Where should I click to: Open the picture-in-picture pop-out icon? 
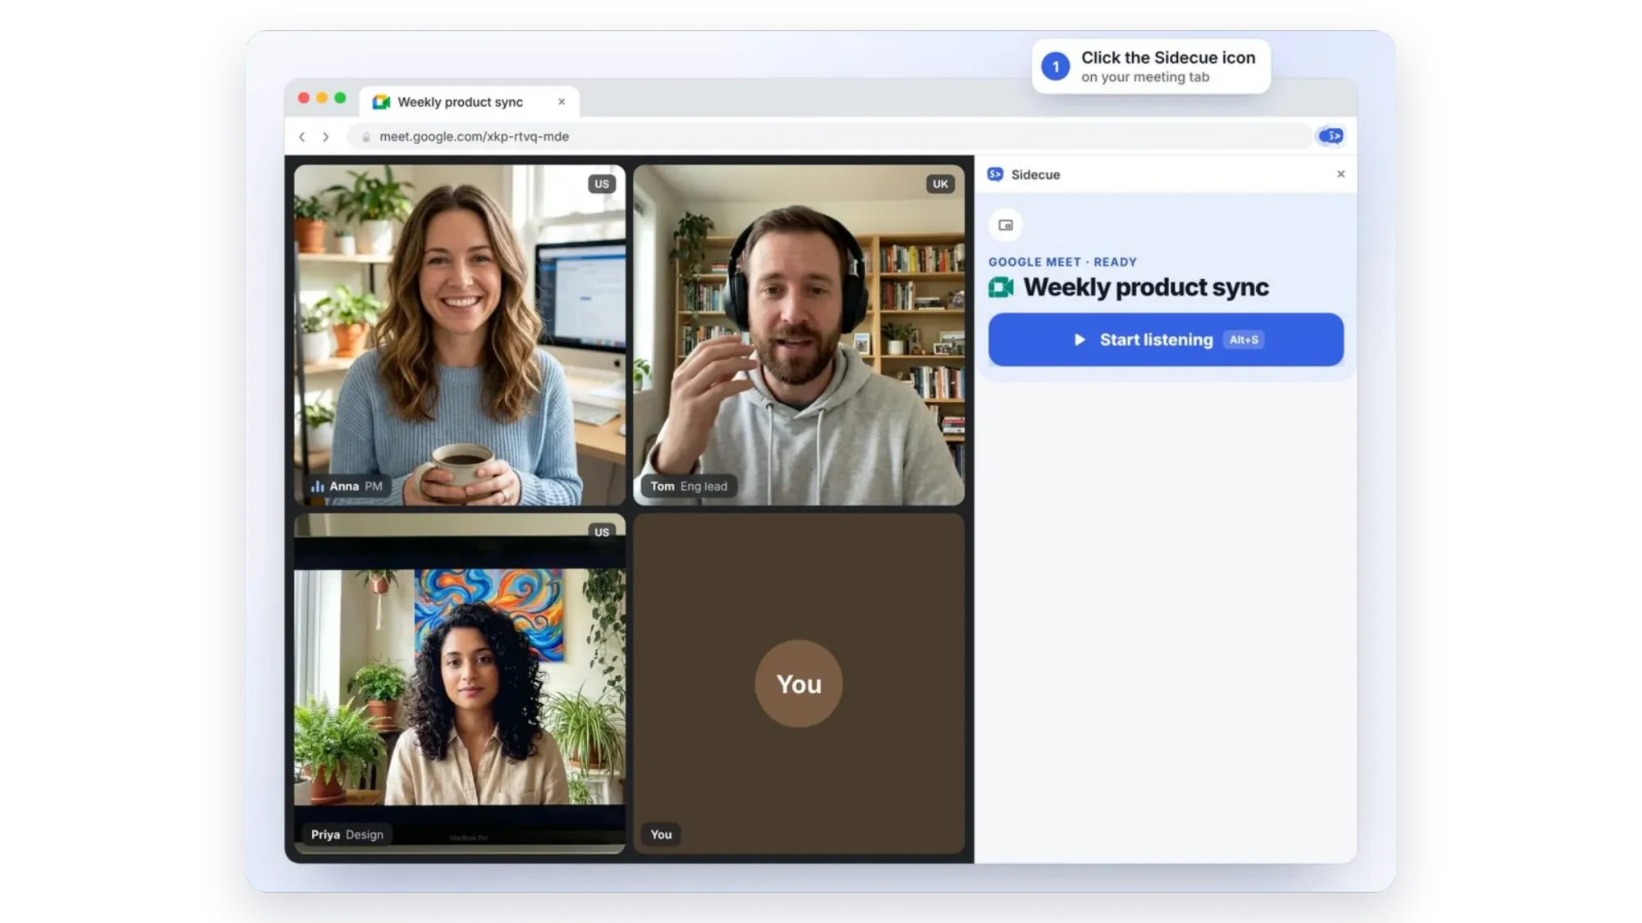click(x=1006, y=225)
